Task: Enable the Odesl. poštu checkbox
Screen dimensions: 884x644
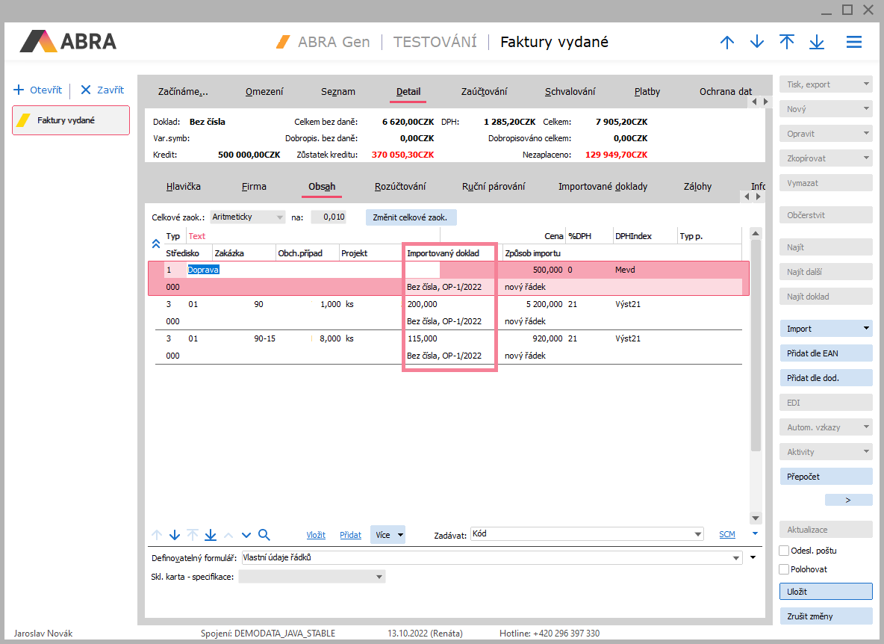Action: (x=784, y=551)
